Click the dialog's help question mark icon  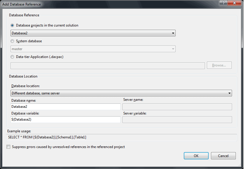pos(224,3)
